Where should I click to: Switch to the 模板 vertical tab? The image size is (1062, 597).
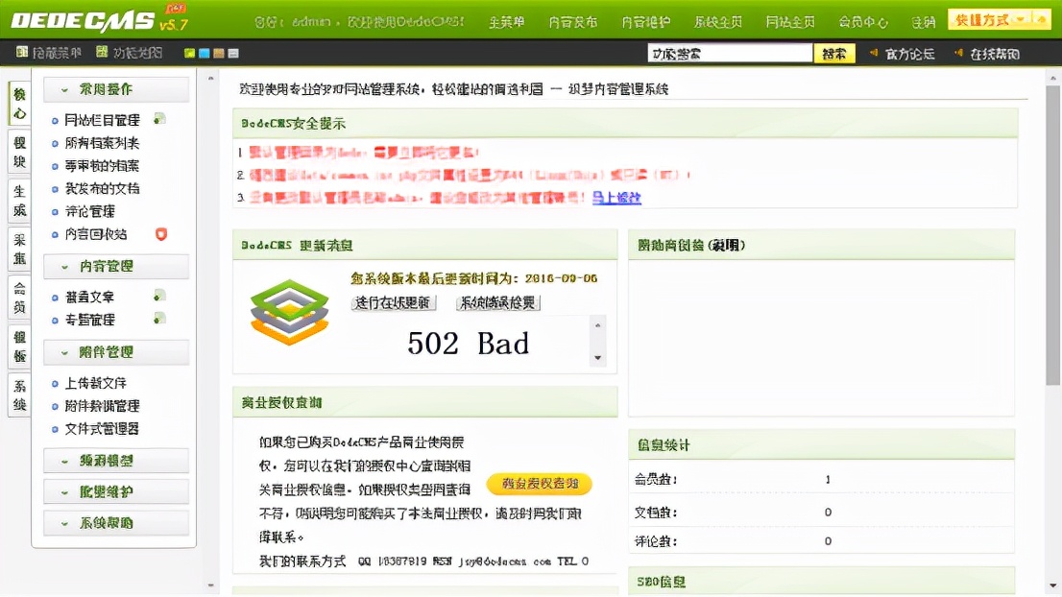pyautogui.click(x=19, y=346)
